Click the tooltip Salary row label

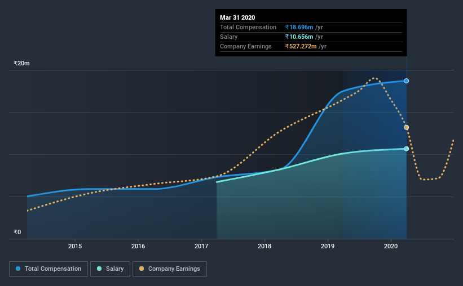point(228,37)
